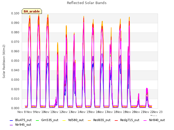Click the Yel580_out legend color marker
The height and width of the screenshot is (130, 174).
pyautogui.click(x=64, y=120)
